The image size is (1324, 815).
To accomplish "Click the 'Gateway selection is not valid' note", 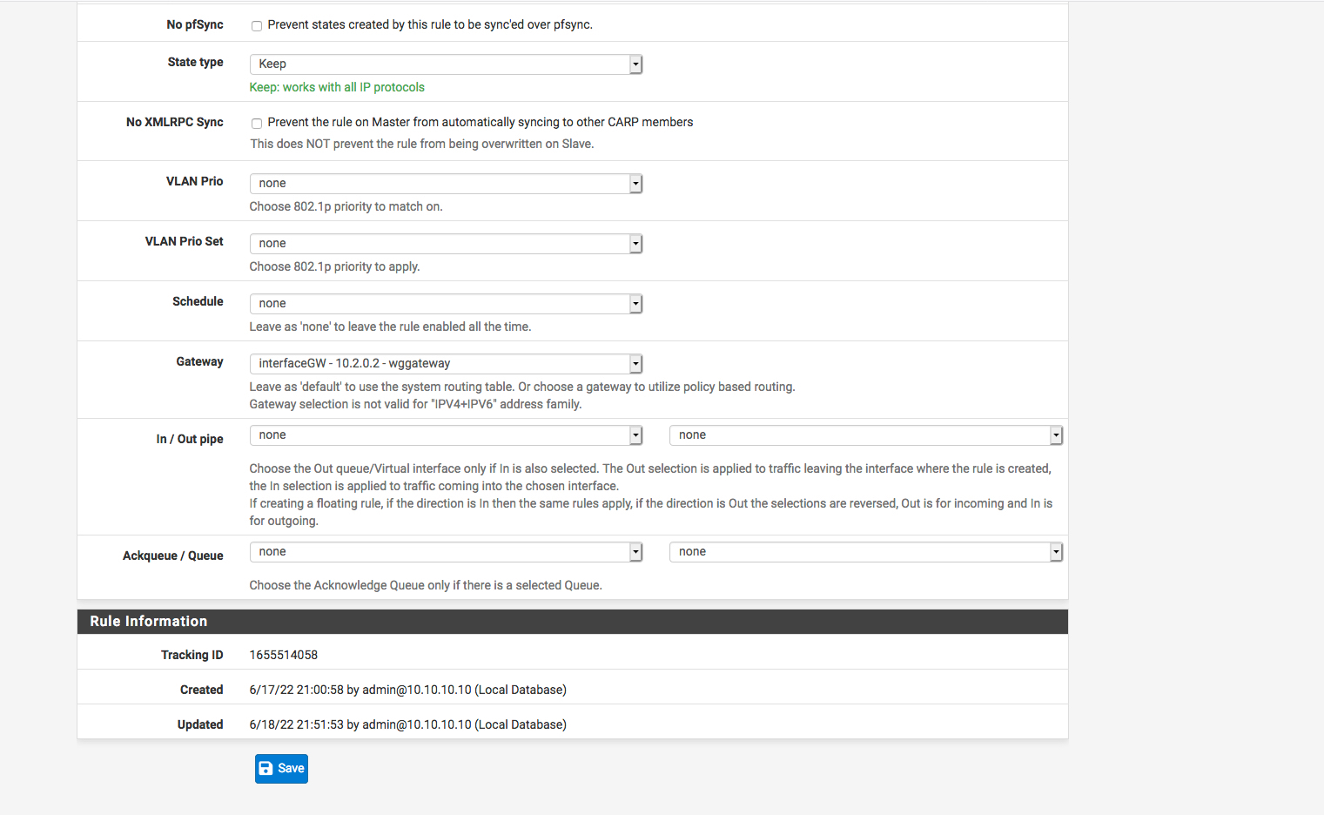I will (415, 404).
